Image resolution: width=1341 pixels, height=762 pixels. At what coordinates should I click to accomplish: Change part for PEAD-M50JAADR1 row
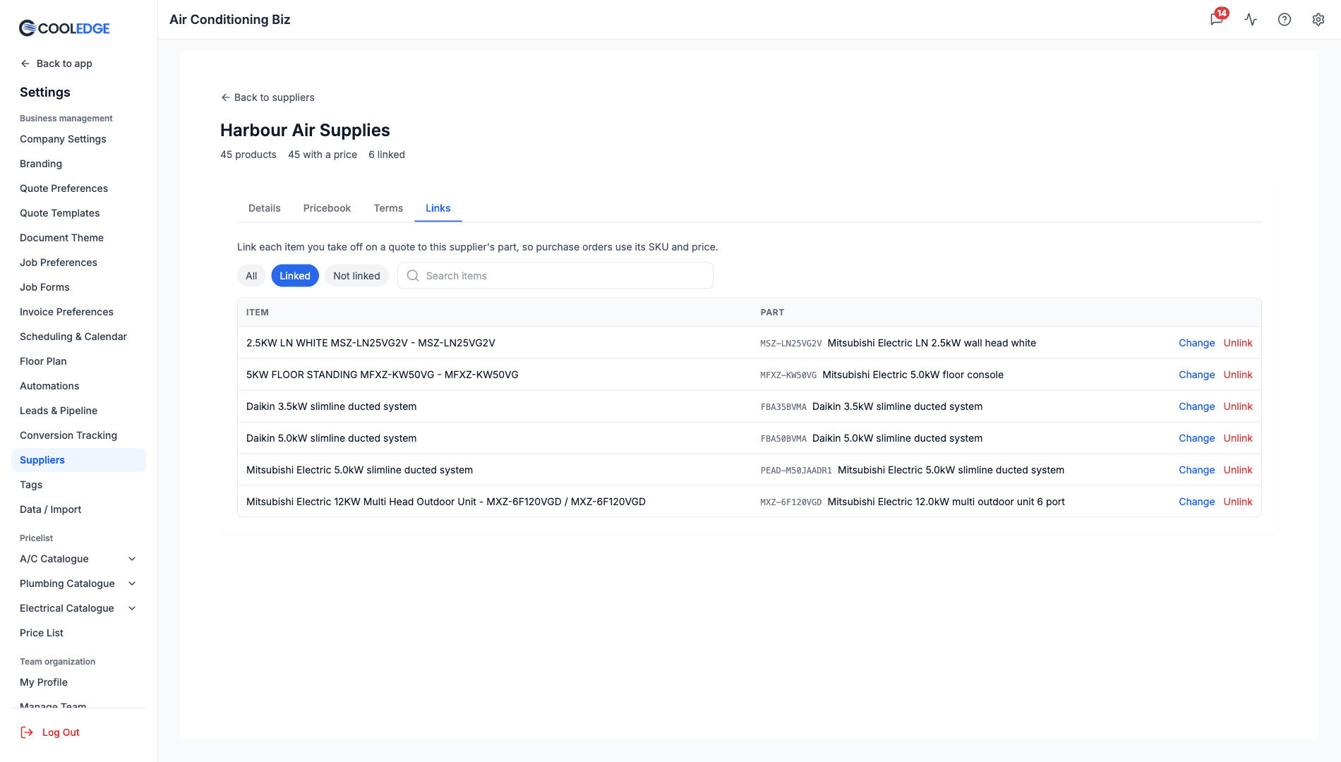(x=1196, y=470)
